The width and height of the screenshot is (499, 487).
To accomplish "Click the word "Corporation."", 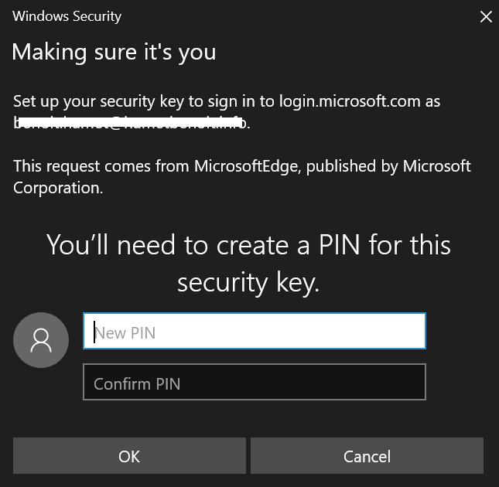I will pyautogui.click(x=58, y=188).
